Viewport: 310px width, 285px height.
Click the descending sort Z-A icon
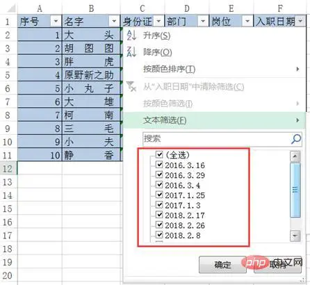point(131,52)
